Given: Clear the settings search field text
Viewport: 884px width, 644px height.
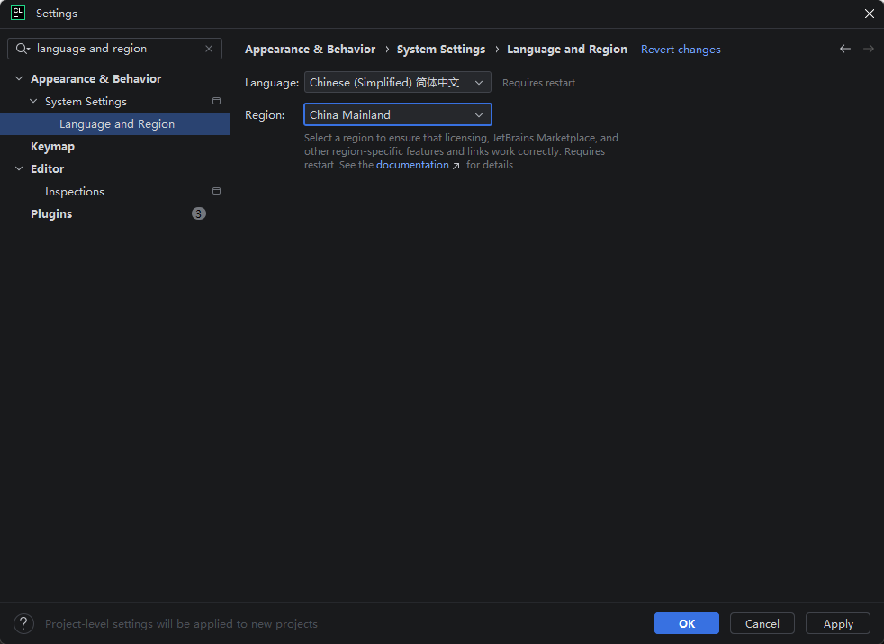Looking at the screenshot, I should click(x=209, y=49).
